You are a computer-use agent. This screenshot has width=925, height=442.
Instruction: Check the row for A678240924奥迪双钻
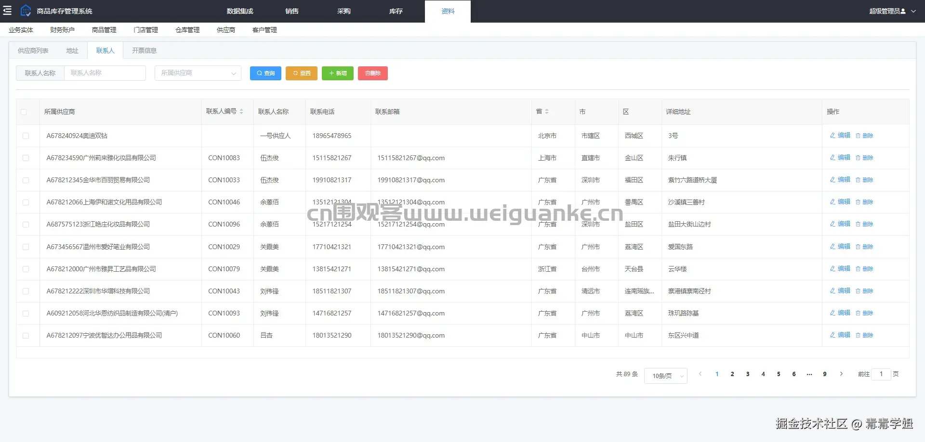point(26,136)
